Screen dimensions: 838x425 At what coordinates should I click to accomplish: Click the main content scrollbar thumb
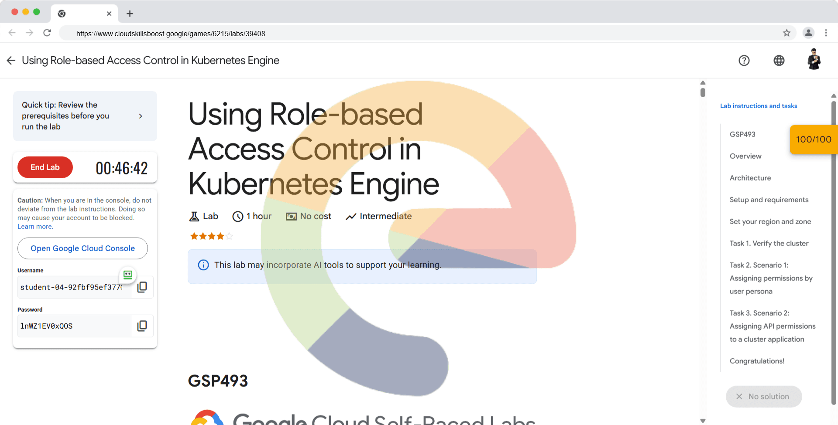click(x=703, y=92)
